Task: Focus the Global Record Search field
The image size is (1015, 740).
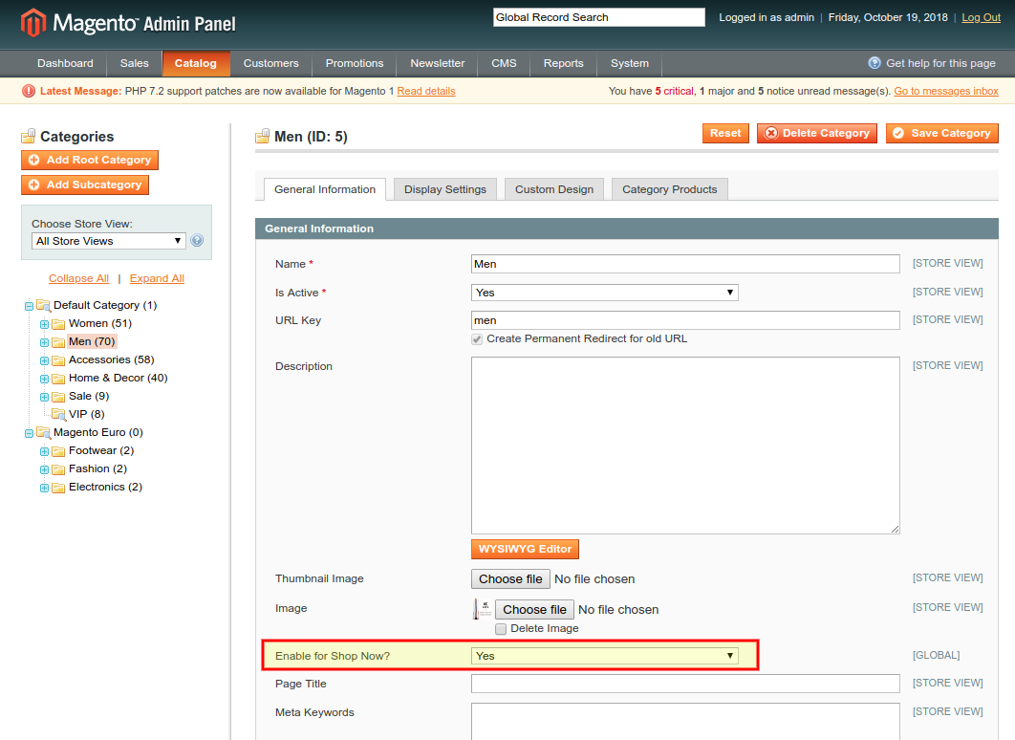Action: click(x=598, y=17)
